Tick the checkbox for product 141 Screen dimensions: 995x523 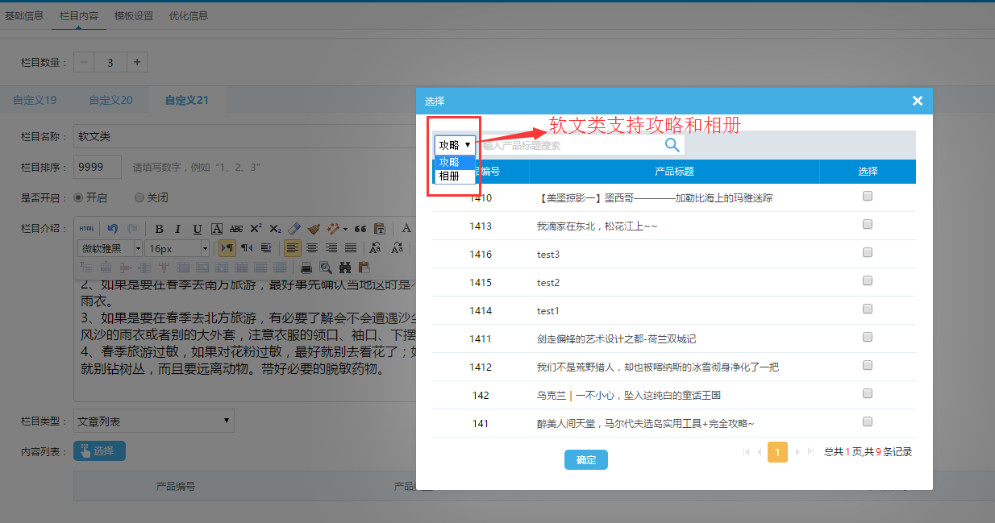pyautogui.click(x=868, y=421)
